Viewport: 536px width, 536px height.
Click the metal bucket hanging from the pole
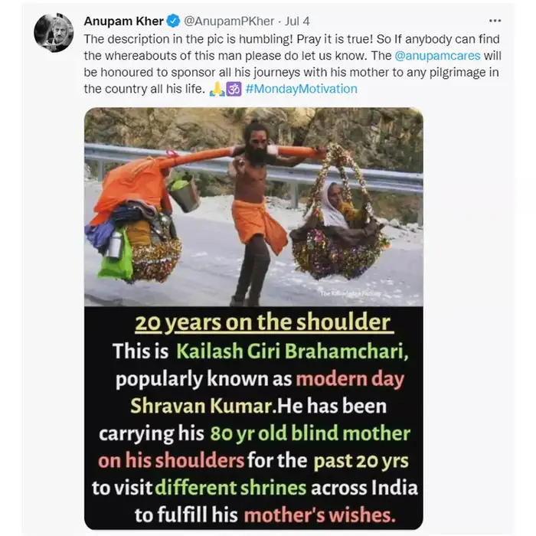pos(185,193)
